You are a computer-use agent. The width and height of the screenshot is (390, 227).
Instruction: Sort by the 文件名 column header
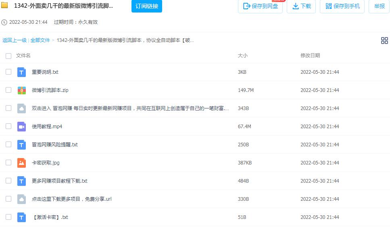(23, 56)
